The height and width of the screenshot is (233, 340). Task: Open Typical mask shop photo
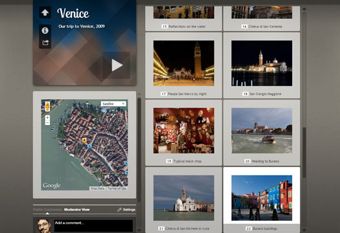click(184, 131)
